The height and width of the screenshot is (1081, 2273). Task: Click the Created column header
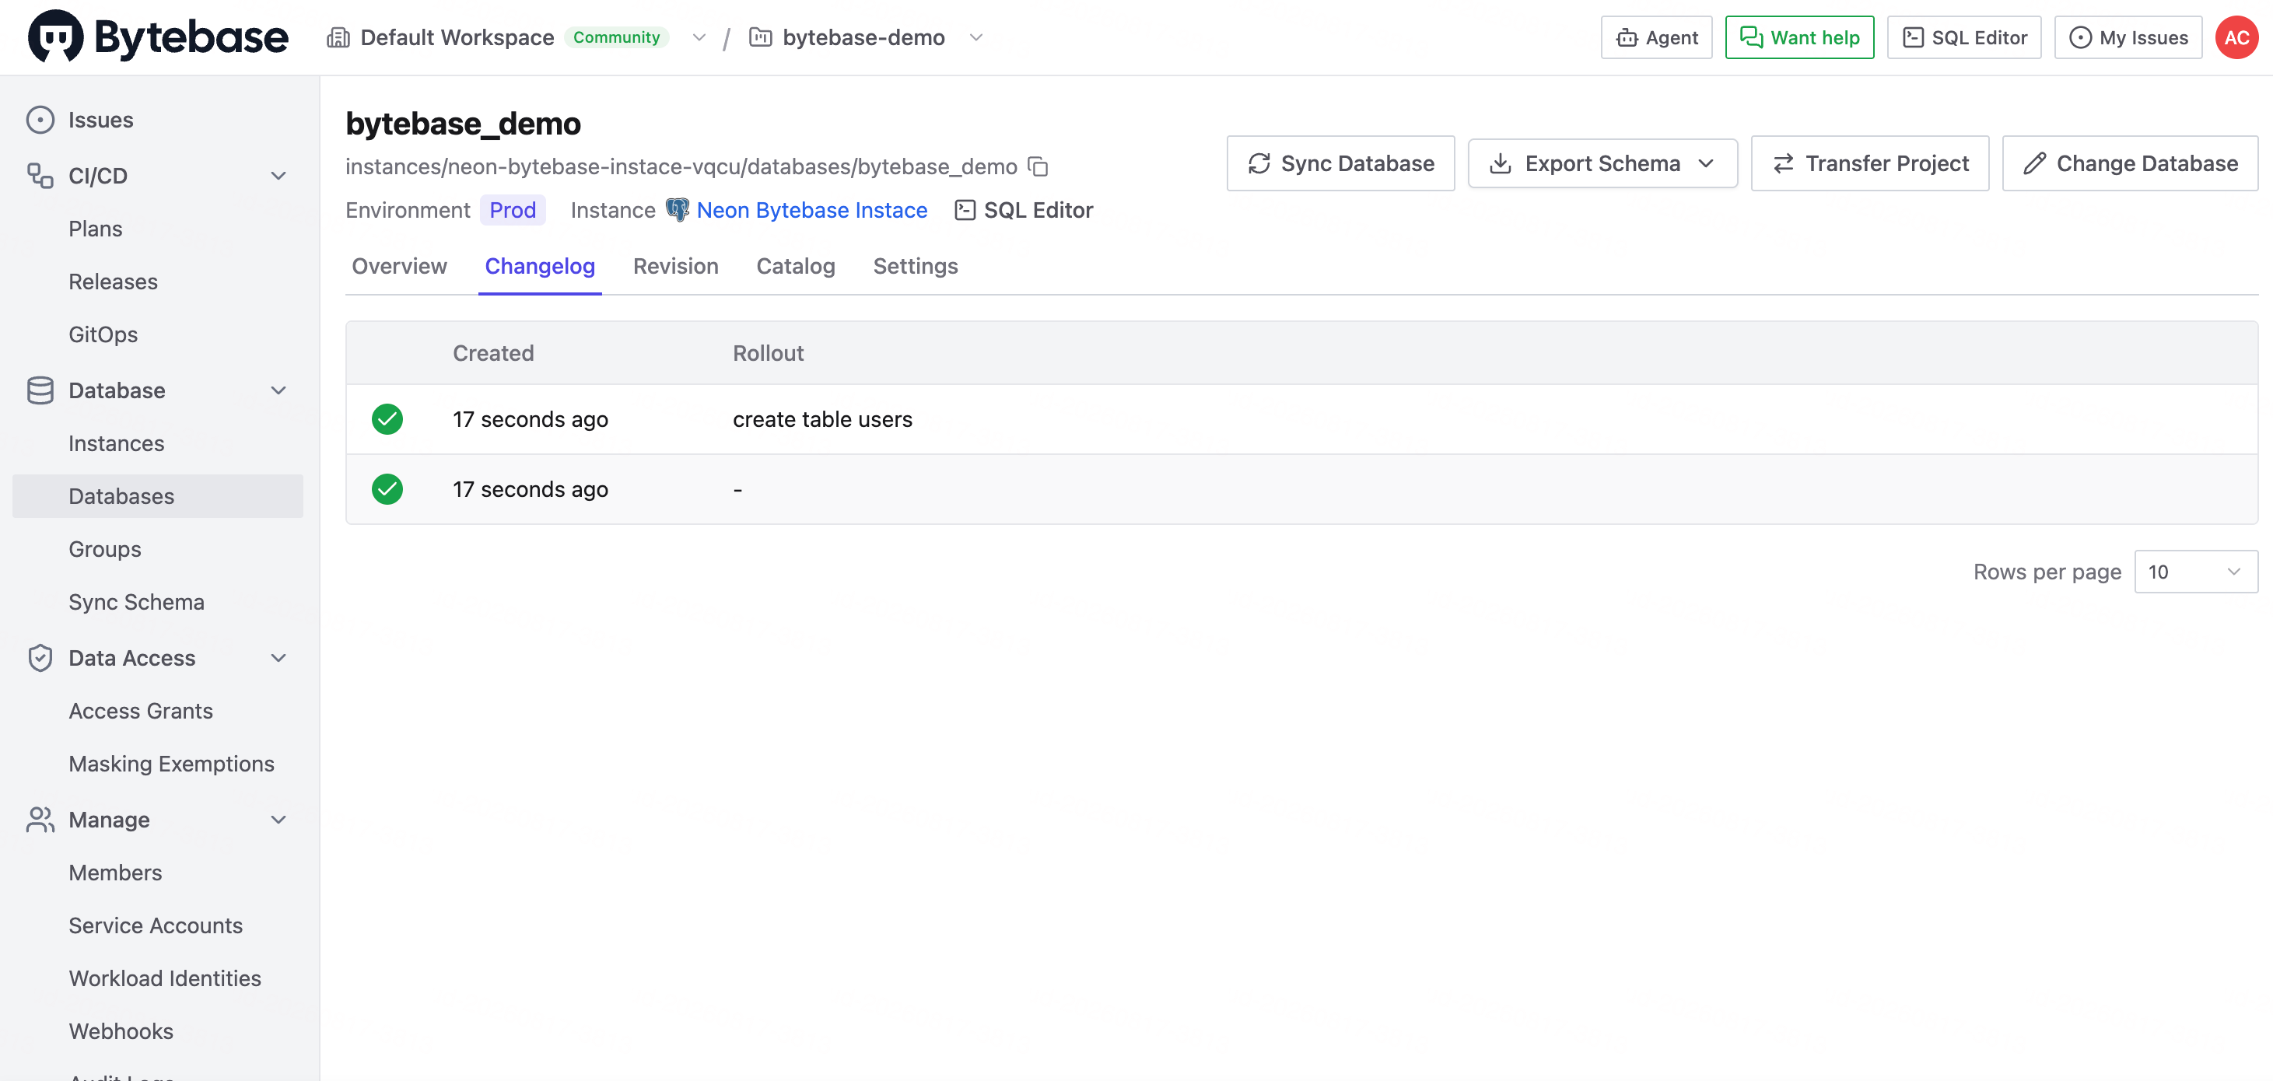pos(493,353)
